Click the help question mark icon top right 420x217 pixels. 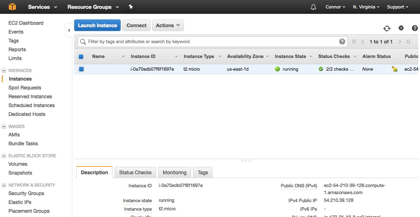pos(415,28)
